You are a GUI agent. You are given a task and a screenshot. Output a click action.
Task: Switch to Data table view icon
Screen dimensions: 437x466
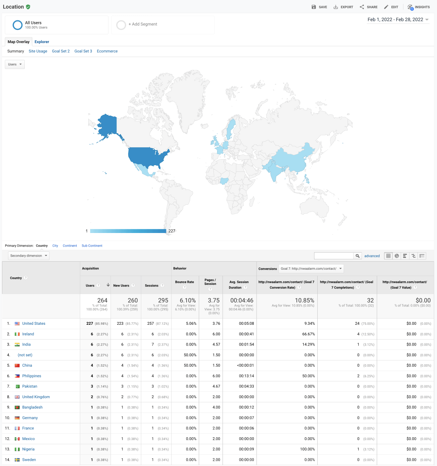click(388, 256)
